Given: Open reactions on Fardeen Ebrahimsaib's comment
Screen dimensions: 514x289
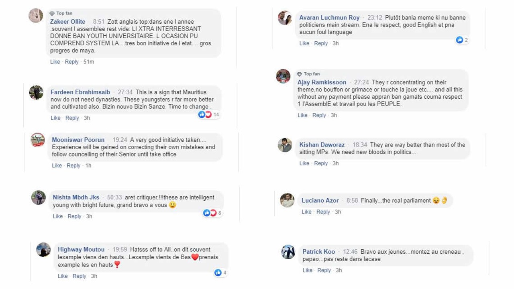Looking at the screenshot, I should (x=209, y=115).
